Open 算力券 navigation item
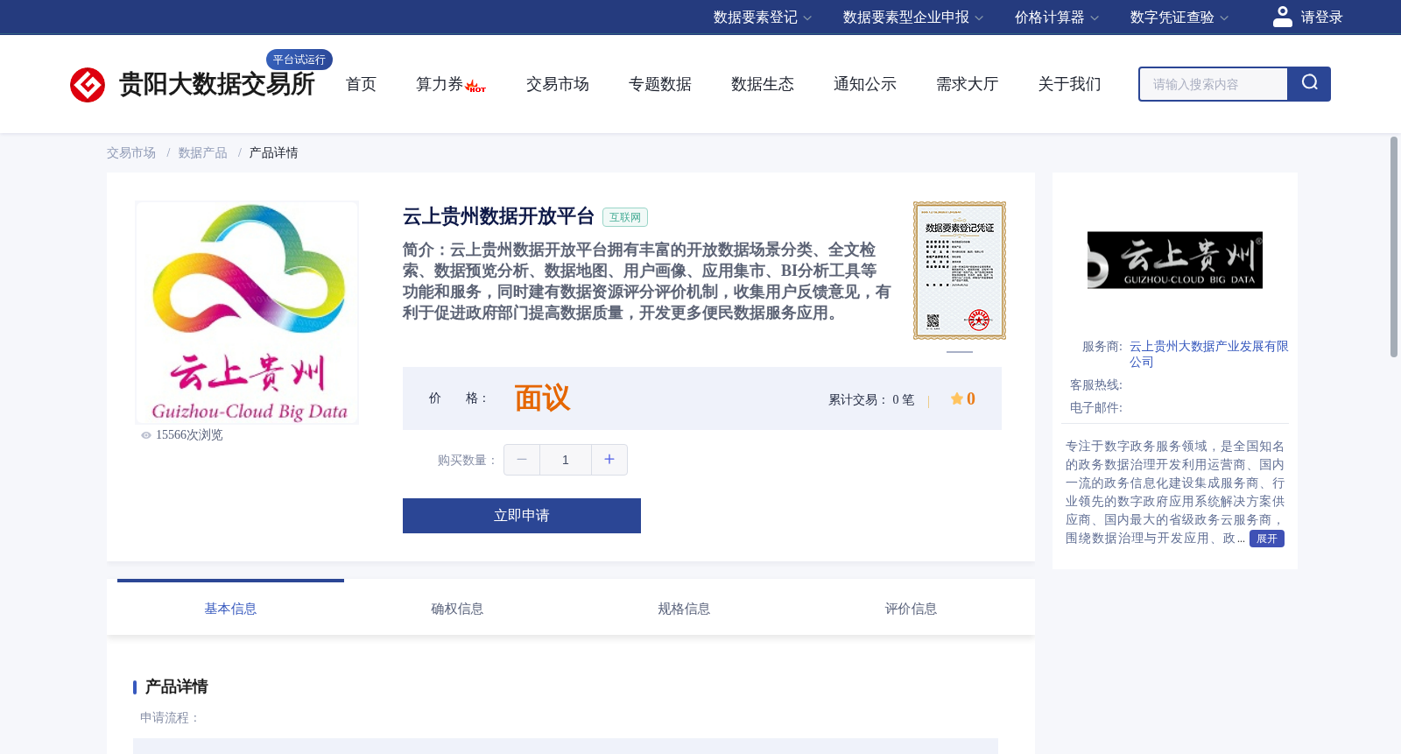 pyautogui.click(x=440, y=84)
